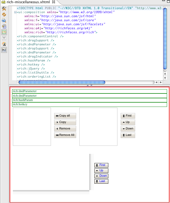
Task: Collapse the ui:composition code fold
Action: click(x=15, y=12)
